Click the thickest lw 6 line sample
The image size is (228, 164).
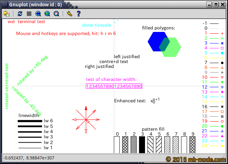[x=30, y=121]
